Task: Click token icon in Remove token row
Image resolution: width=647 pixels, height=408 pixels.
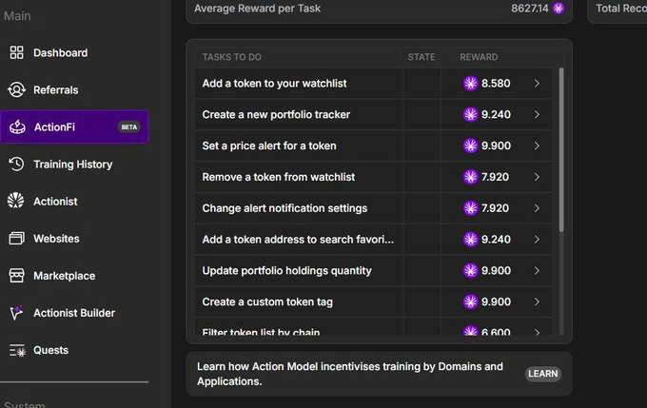Action: pos(470,177)
